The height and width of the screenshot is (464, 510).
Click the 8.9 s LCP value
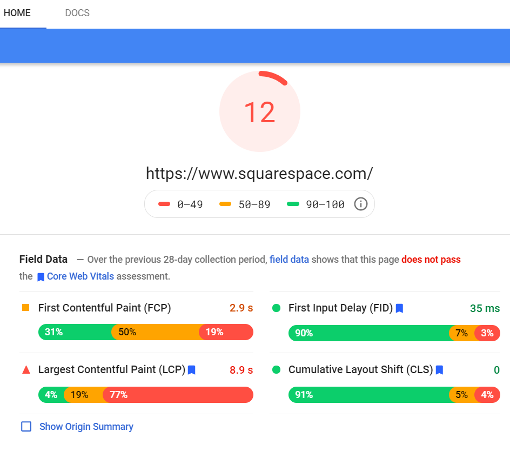(241, 370)
